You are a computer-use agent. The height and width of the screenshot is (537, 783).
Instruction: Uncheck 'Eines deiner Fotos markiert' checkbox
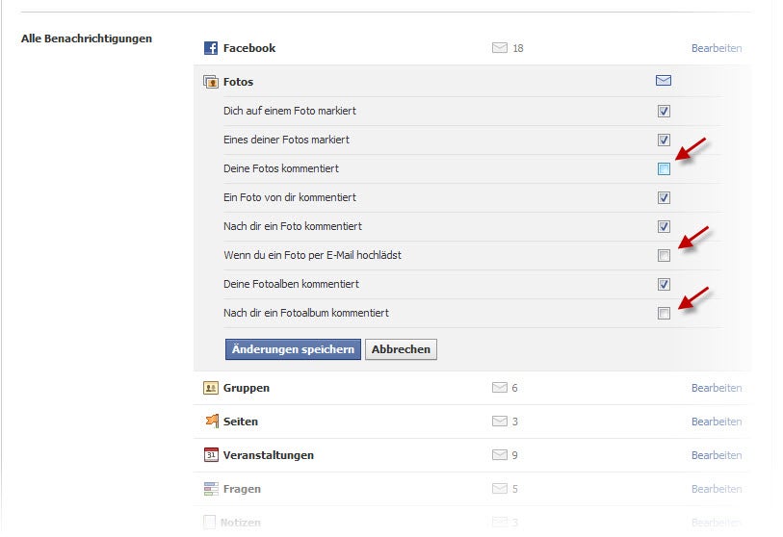pyautogui.click(x=664, y=141)
